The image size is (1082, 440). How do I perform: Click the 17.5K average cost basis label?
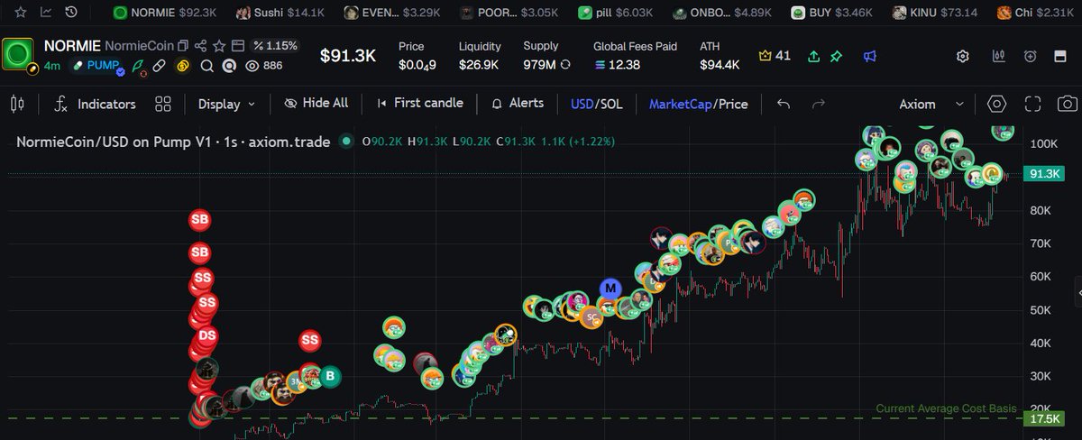tap(1043, 419)
